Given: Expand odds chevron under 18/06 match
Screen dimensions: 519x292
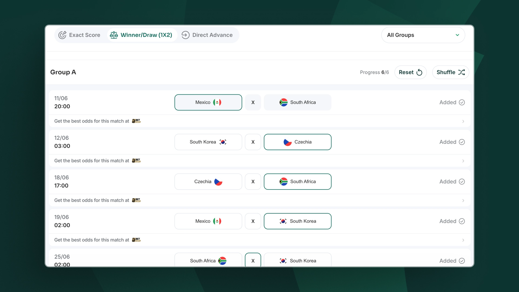Looking at the screenshot, I should pos(463,200).
